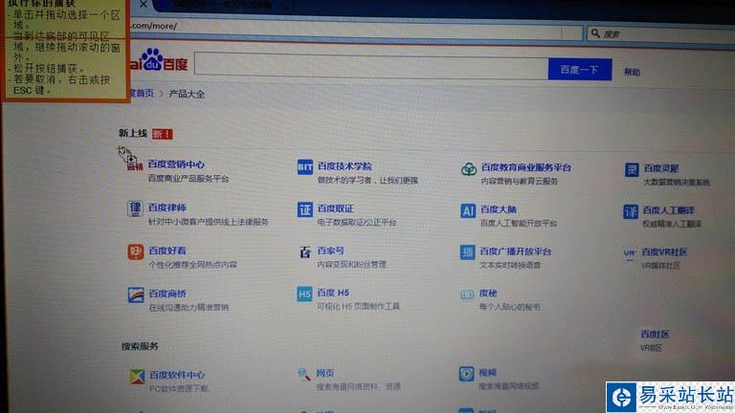Click the Baidu paw logo
735x413 pixels.
[152, 59]
